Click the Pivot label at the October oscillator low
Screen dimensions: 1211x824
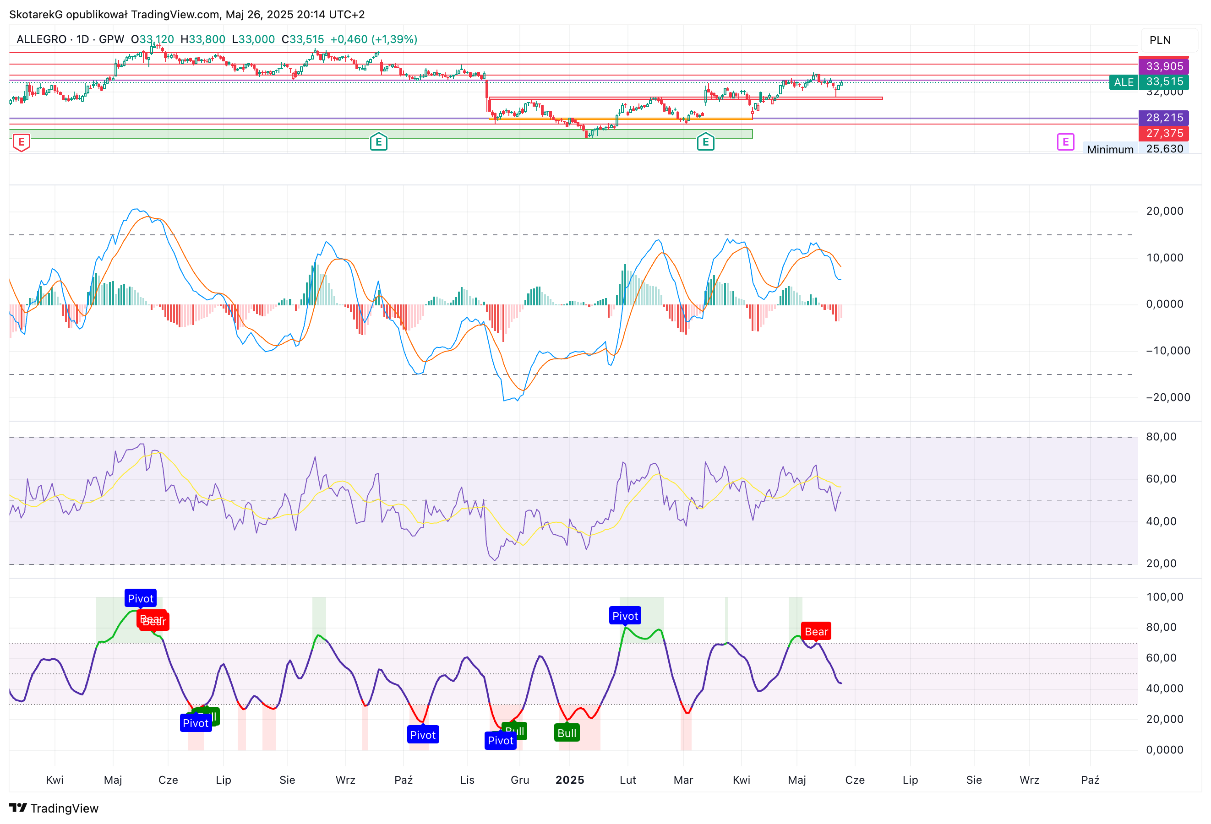point(423,734)
